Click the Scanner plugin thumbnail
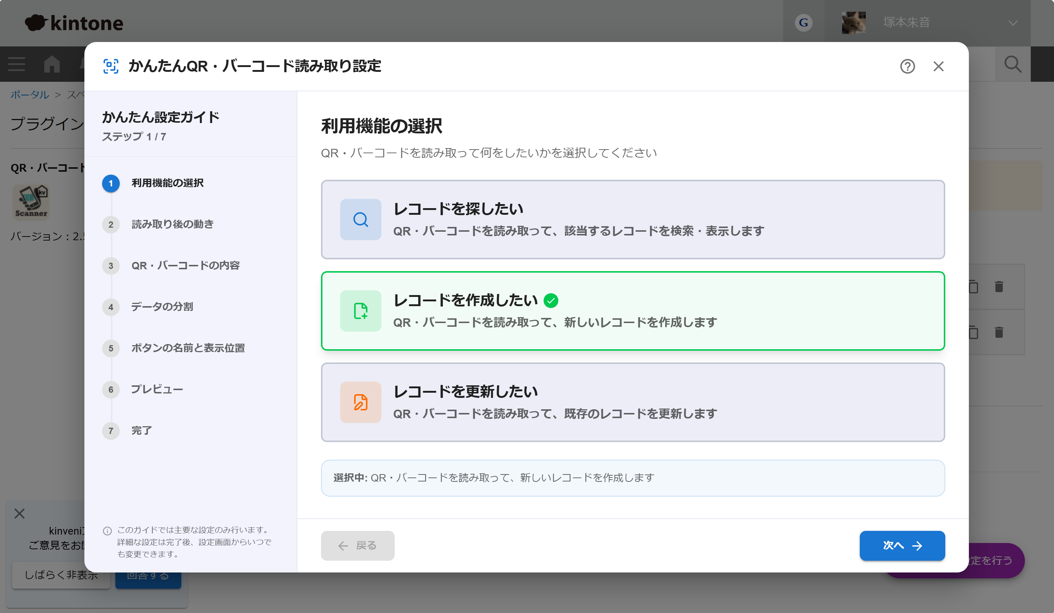Viewport: 1054px width, 613px height. pyautogui.click(x=31, y=202)
